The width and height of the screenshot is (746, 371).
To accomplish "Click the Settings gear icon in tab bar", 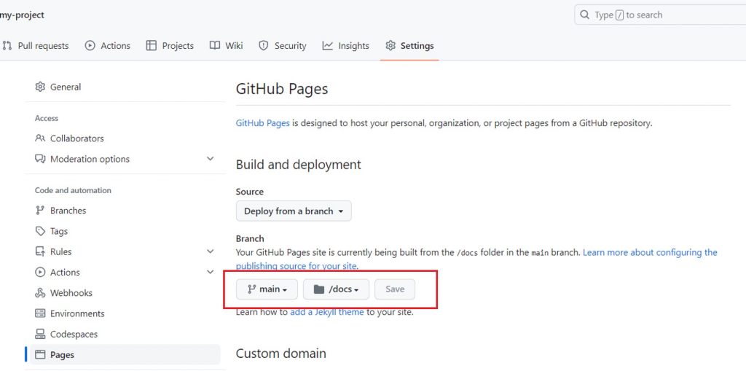I will 390,46.
